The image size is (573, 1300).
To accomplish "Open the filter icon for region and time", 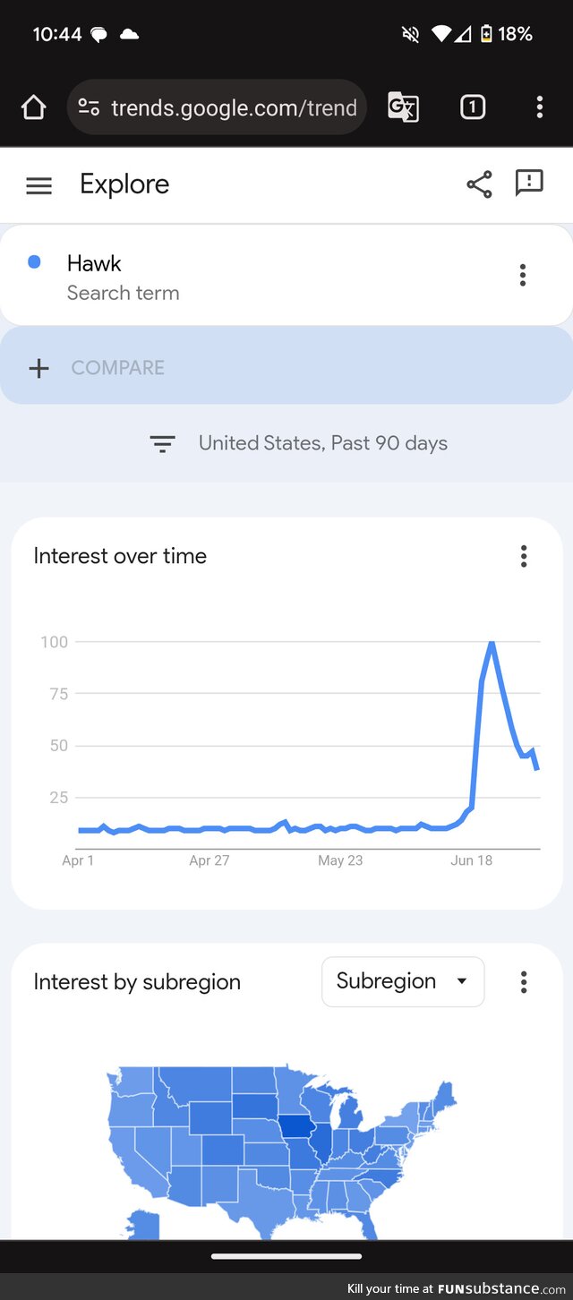I will tap(162, 444).
